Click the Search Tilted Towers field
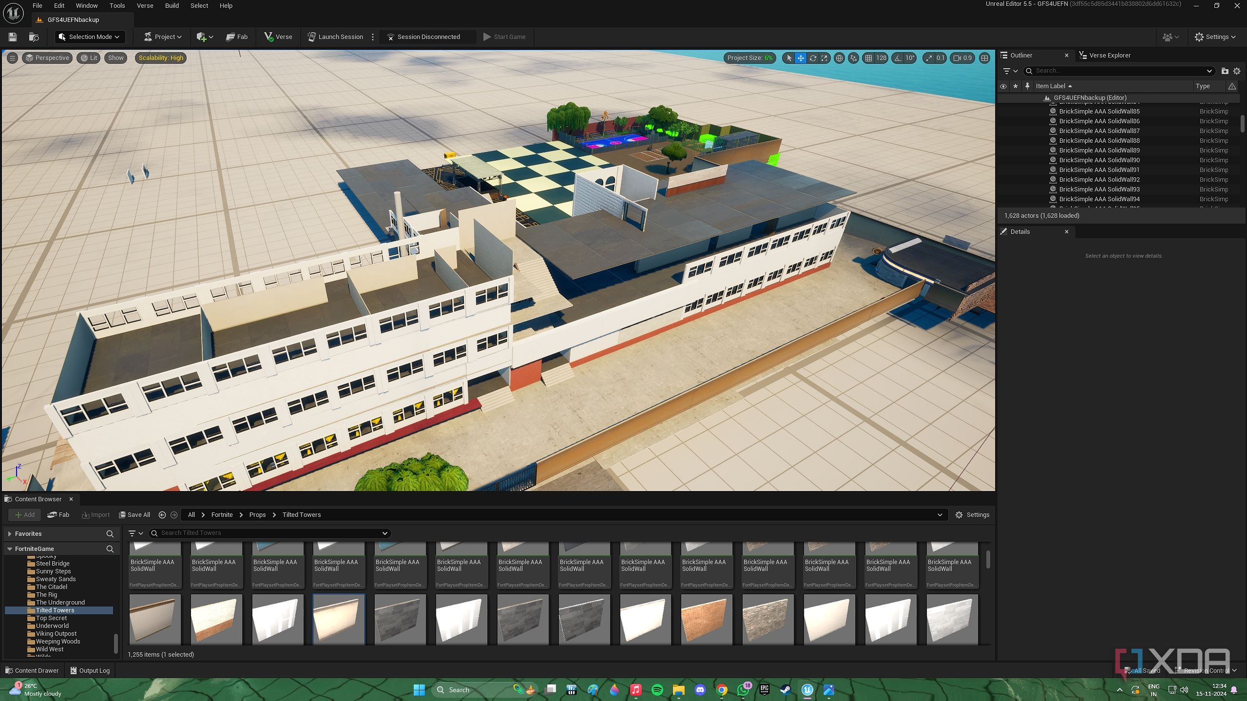The width and height of the screenshot is (1247, 701). [x=269, y=533]
